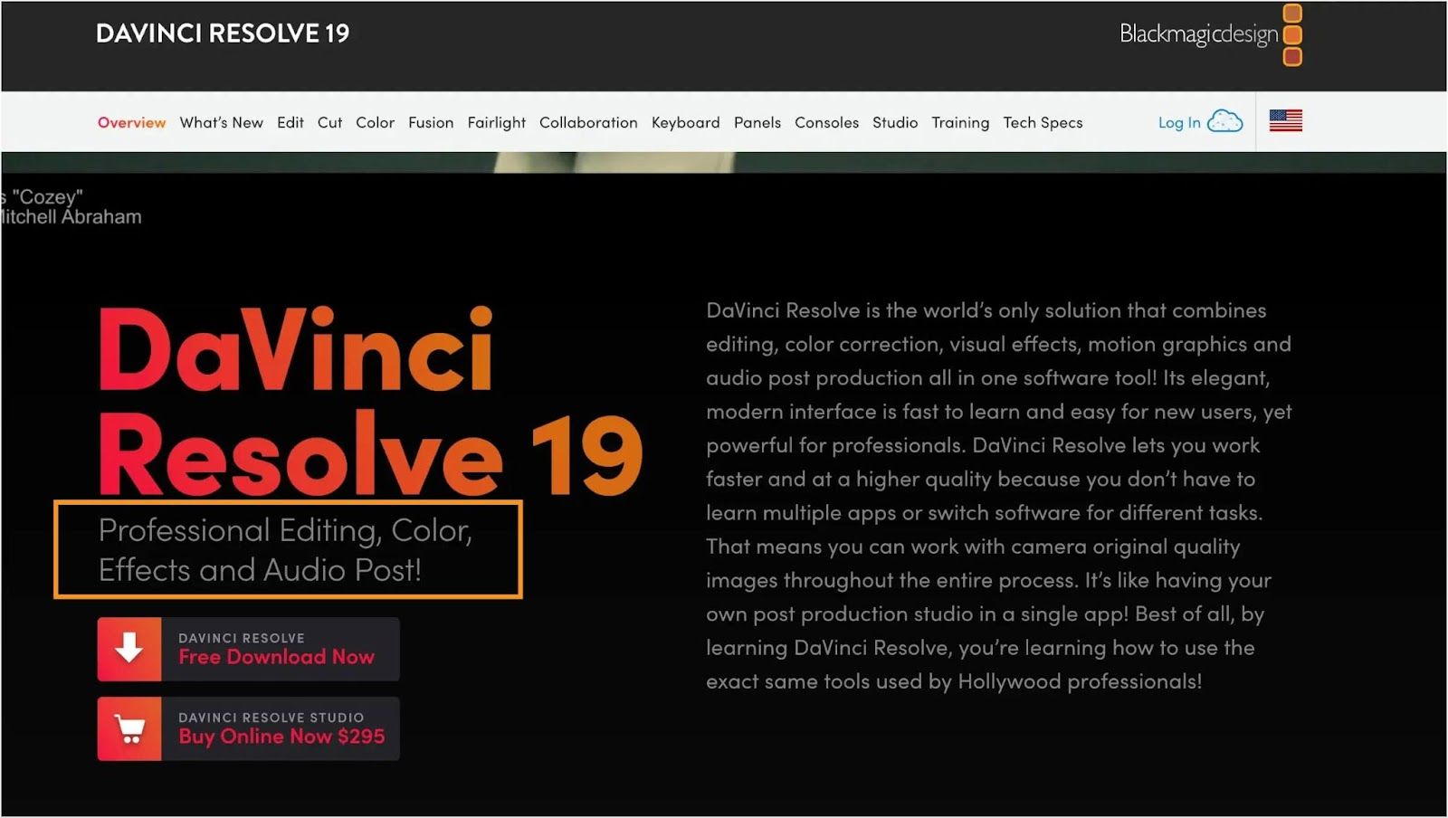Screen dimensions: 1448x818
Task: Click the 'Professional Editing, Color' tagline text
Action: 285,549
